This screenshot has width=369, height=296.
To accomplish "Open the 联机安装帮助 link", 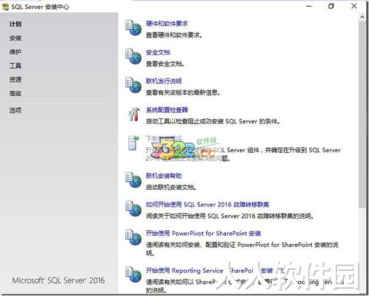I will point(164,176).
